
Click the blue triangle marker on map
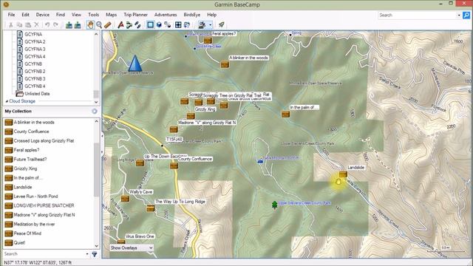[x=135, y=63]
